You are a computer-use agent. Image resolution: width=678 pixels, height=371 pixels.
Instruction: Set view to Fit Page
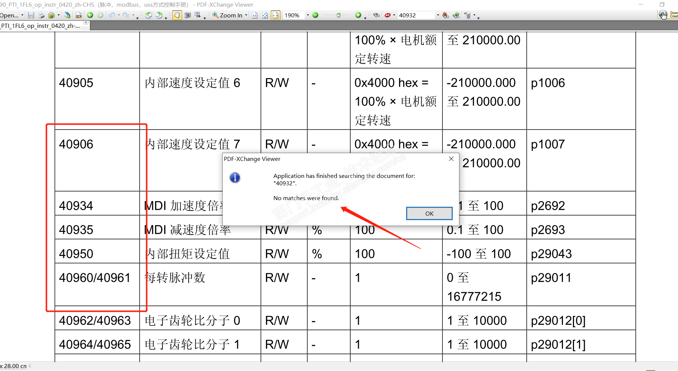coord(265,15)
